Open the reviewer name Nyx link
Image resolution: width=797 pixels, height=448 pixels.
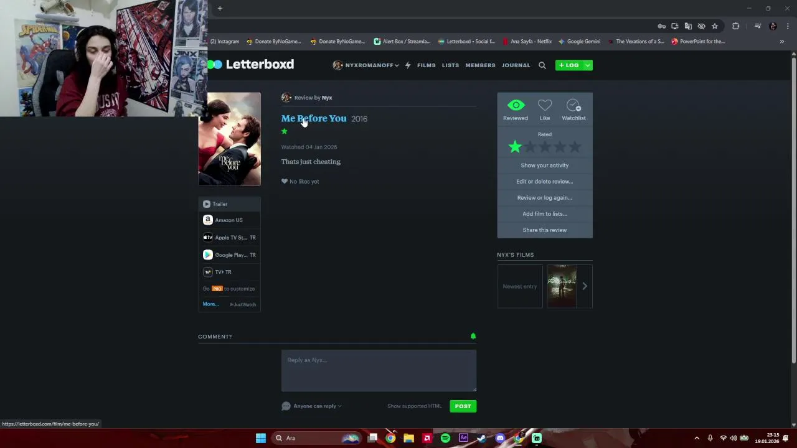coord(327,98)
